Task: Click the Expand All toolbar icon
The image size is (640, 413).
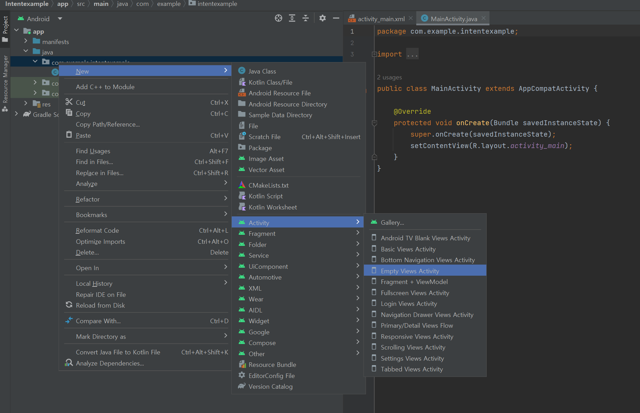Action: click(x=292, y=18)
